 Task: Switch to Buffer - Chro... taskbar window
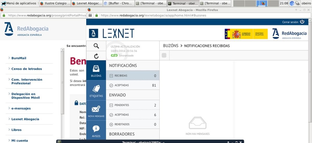click(x=119, y=3)
